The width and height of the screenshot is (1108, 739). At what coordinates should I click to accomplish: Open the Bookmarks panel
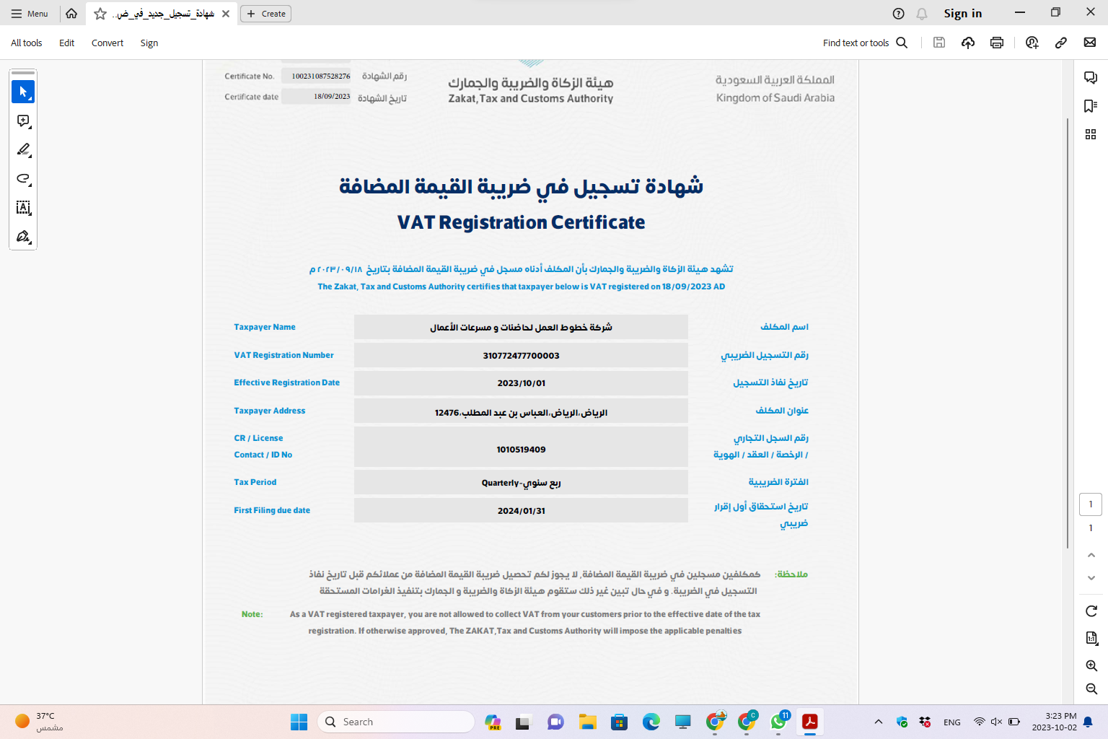pyautogui.click(x=1091, y=106)
